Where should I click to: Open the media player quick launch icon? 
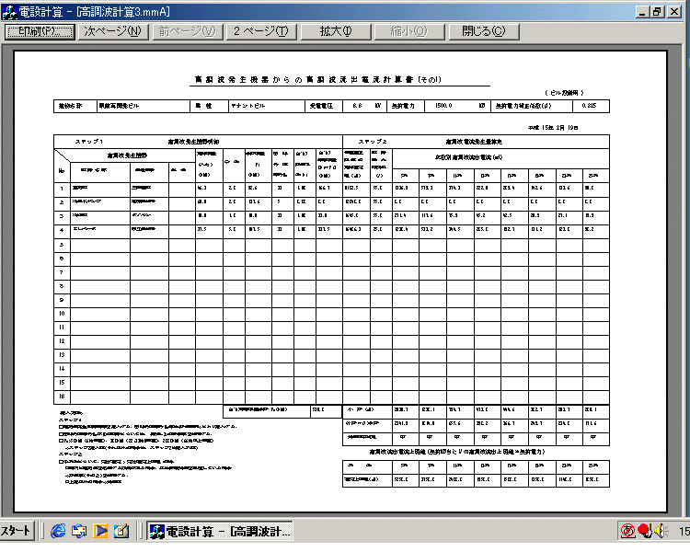tap(100, 532)
